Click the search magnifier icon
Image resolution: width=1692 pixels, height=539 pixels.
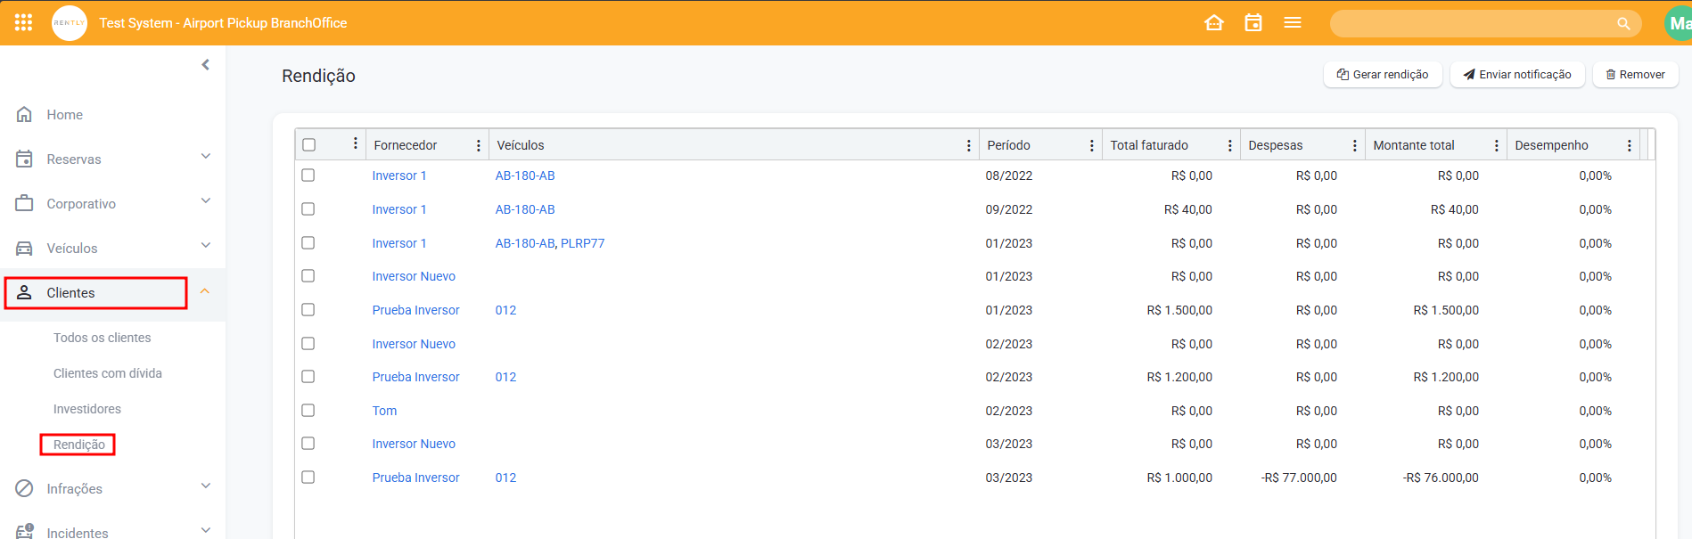[1622, 24]
